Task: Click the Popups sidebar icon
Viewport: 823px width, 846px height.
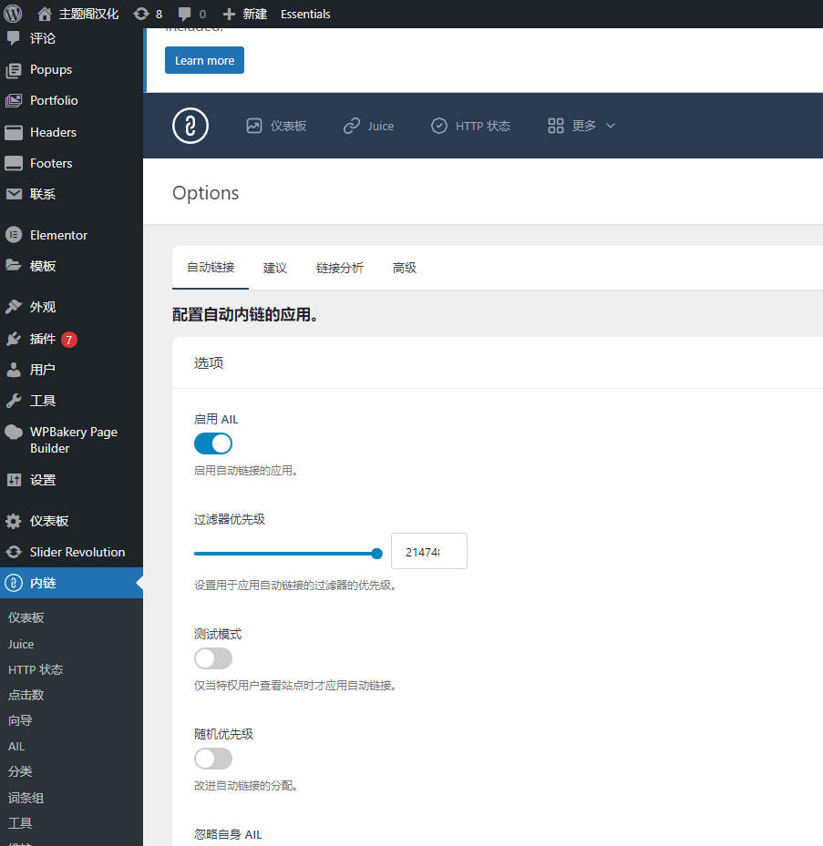Action: [14, 70]
